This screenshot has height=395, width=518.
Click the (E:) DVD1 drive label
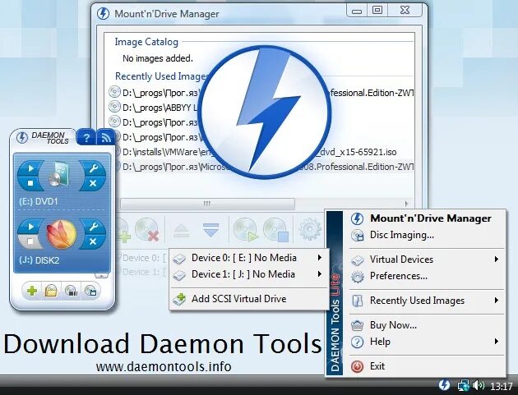[x=39, y=201]
